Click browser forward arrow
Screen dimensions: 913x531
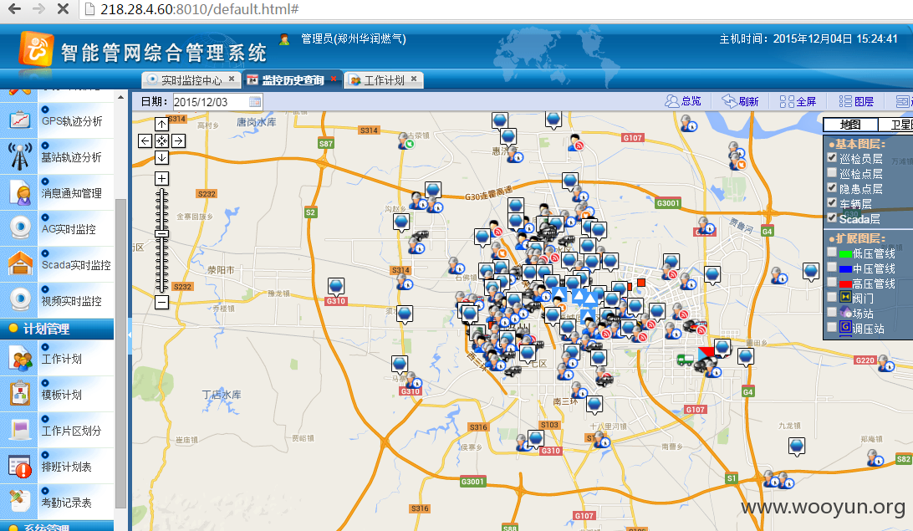(38, 8)
